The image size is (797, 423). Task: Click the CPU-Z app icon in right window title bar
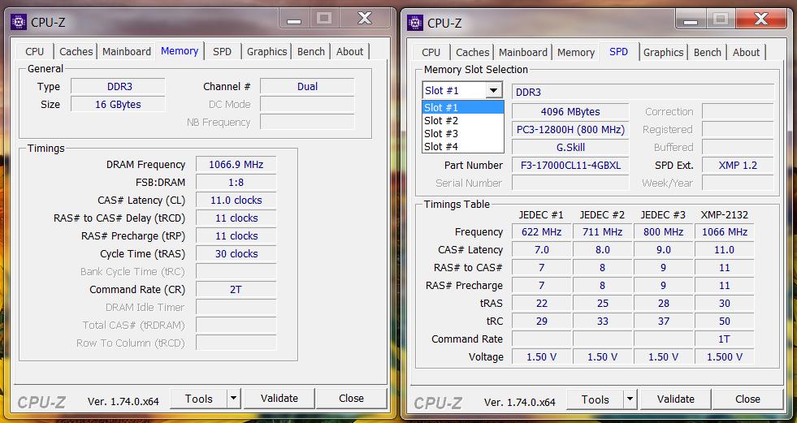[415, 23]
